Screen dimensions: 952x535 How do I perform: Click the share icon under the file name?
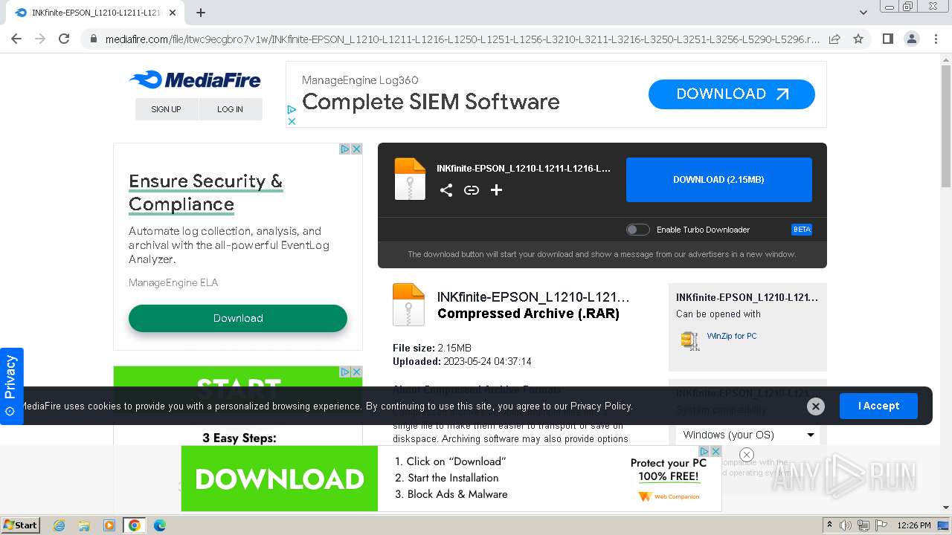[446, 190]
